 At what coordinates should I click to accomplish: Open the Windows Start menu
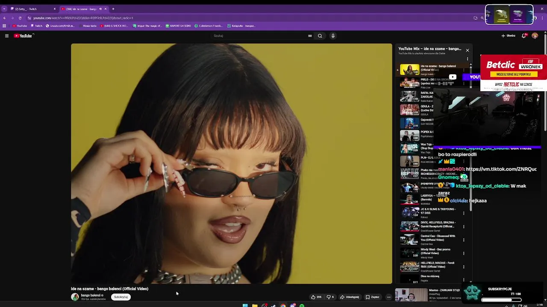pyautogui.click(x=245, y=305)
